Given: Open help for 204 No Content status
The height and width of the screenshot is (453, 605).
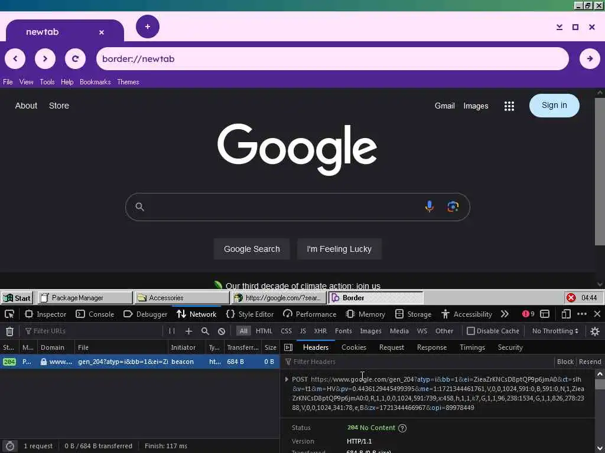Looking at the screenshot, I should [x=402, y=428].
